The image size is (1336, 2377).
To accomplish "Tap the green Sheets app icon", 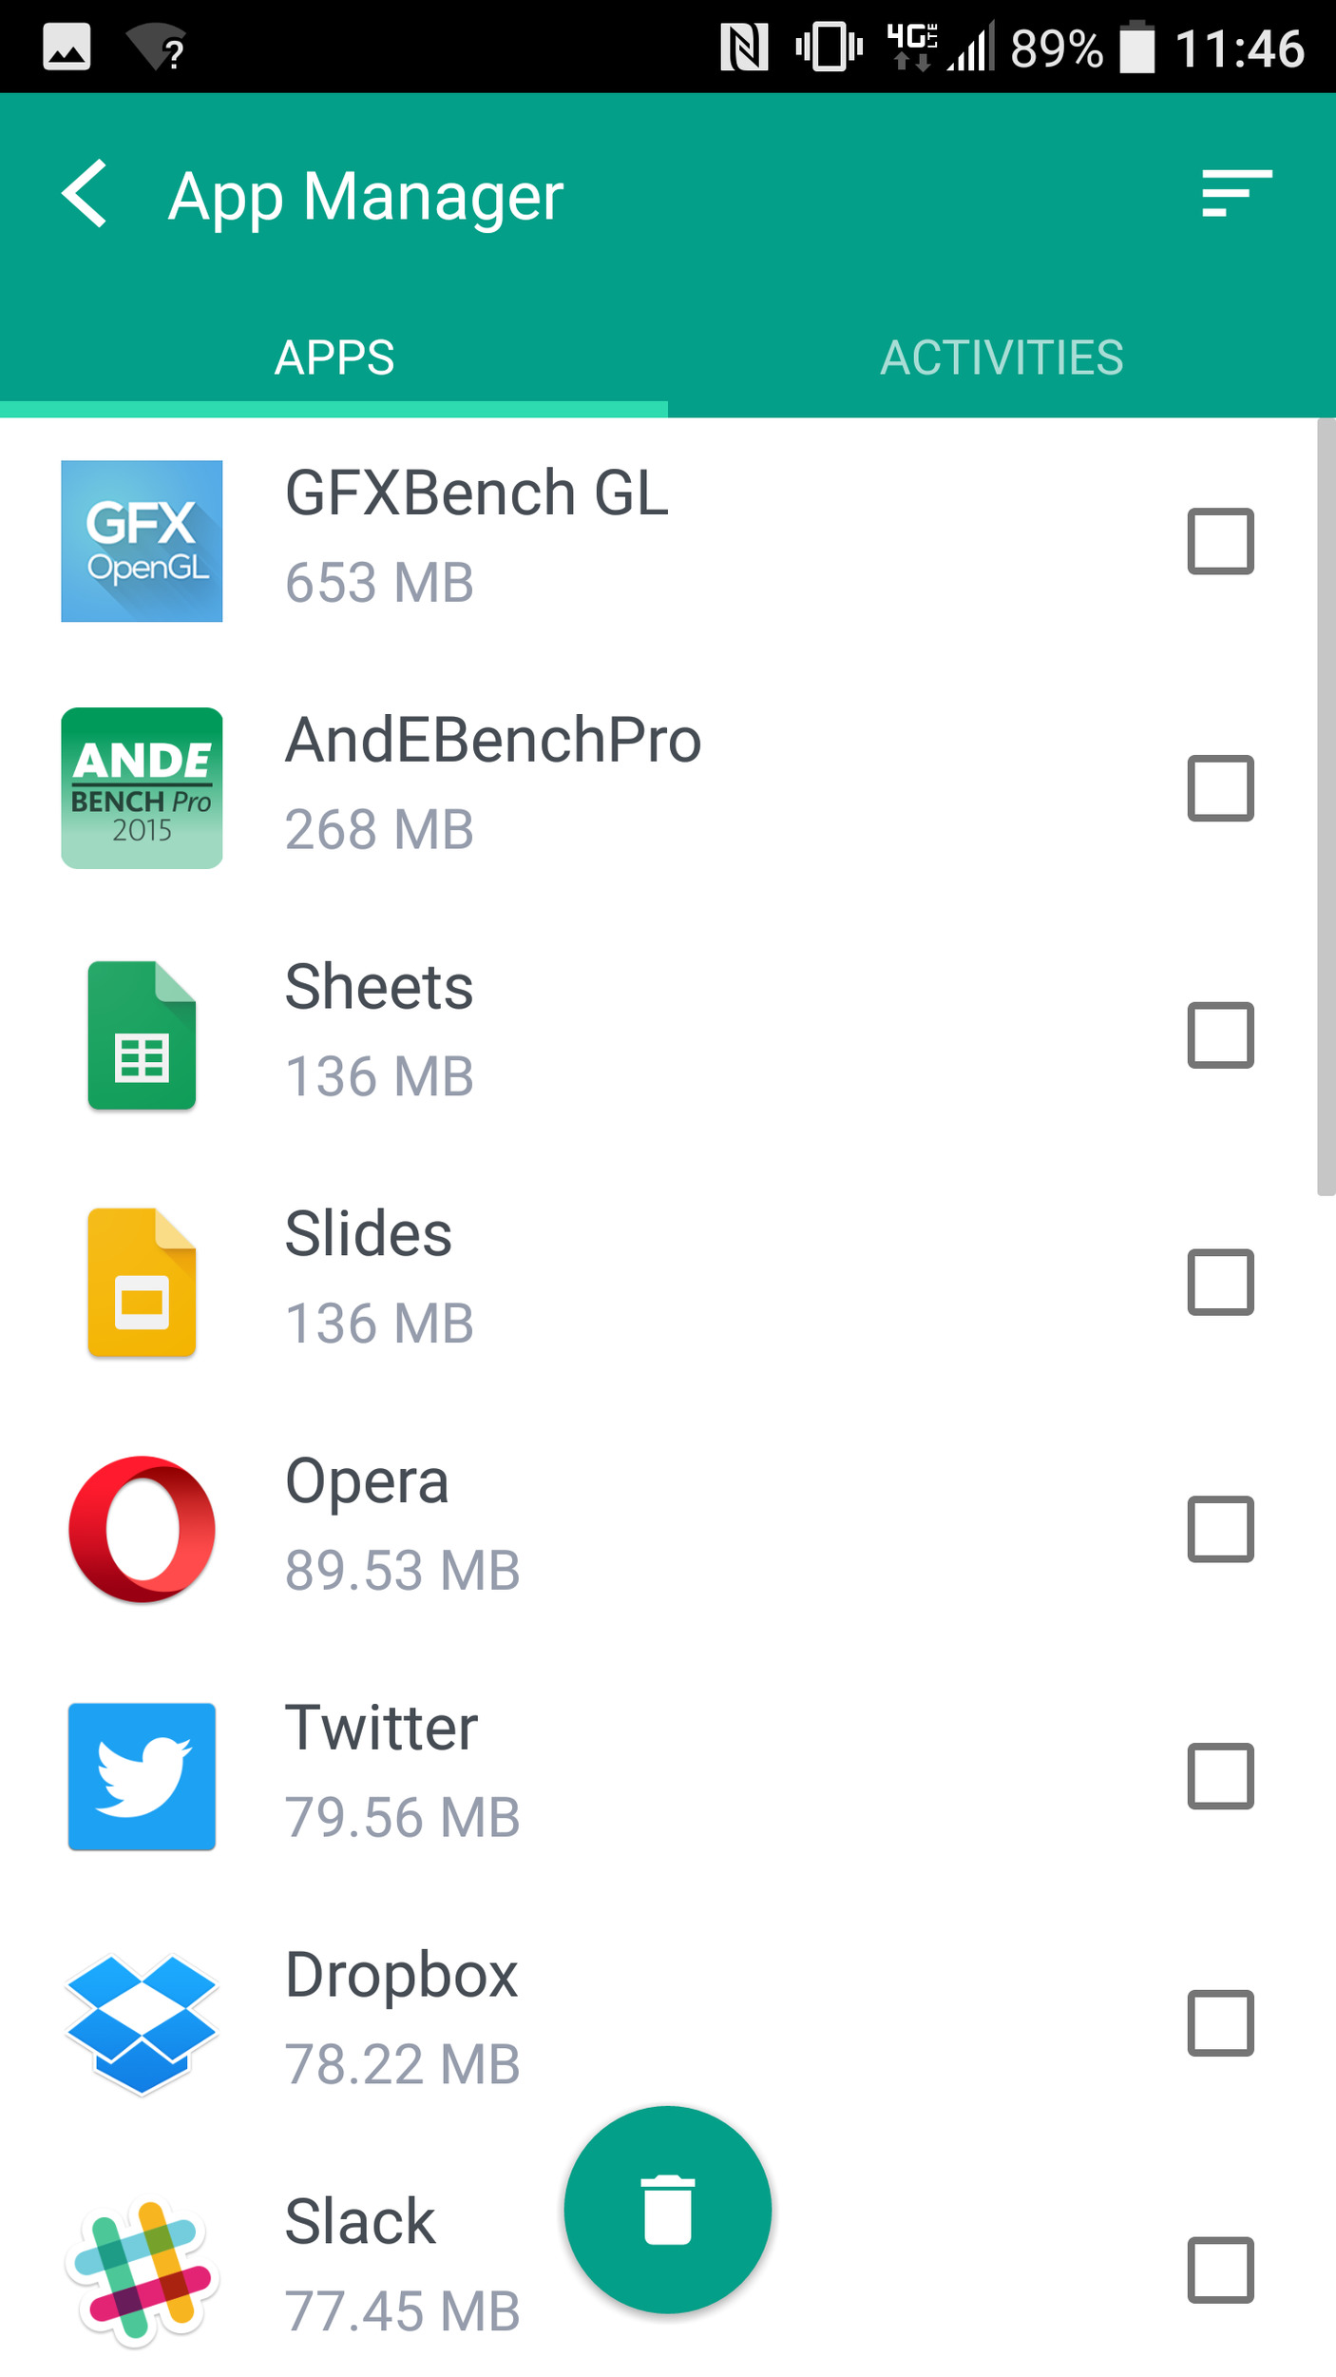I will pyautogui.click(x=142, y=1034).
